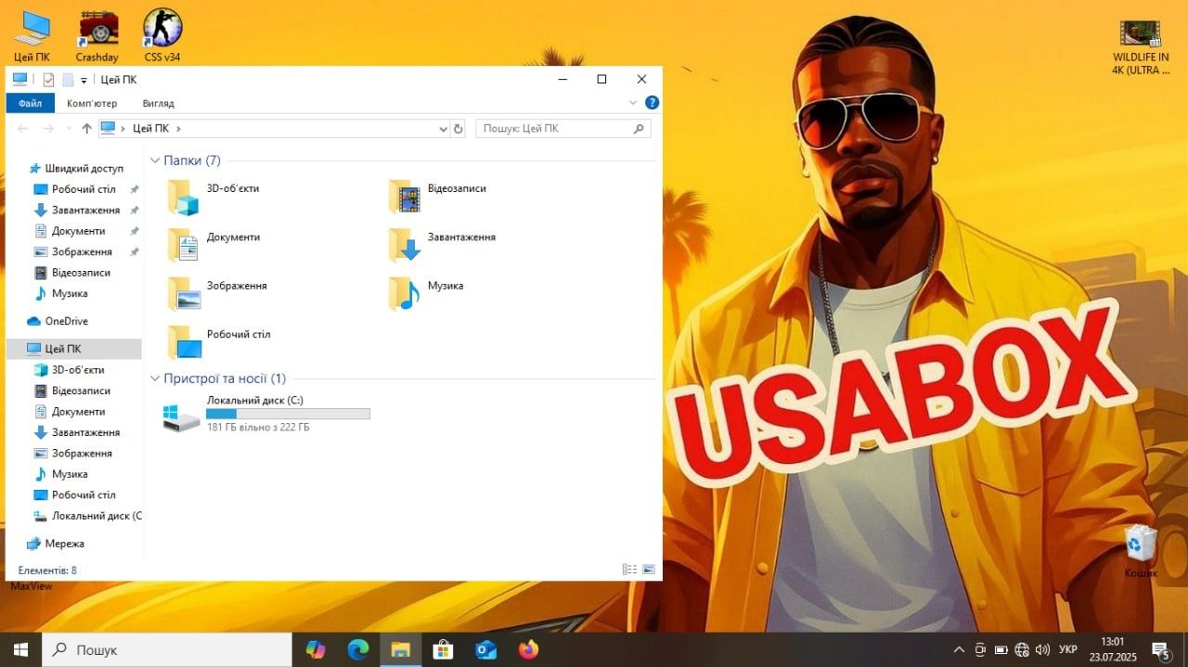Switch to the Комп'ютер ribbon tab
The width and height of the screenshot is (1188, 667).
click(x=92, y=103)
